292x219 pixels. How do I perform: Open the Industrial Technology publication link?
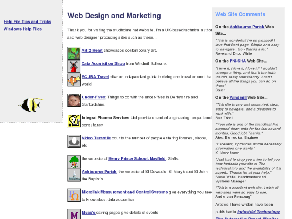(x=258, y=212)
